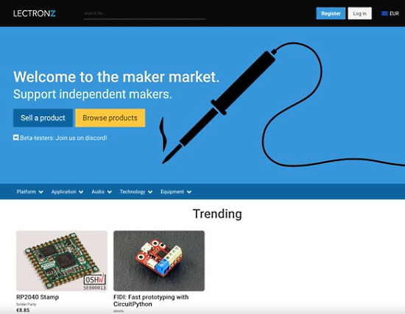Open the RP2040 Stamp product image
Viewport: 405px width, 314px height.
(x=62, y=261)
